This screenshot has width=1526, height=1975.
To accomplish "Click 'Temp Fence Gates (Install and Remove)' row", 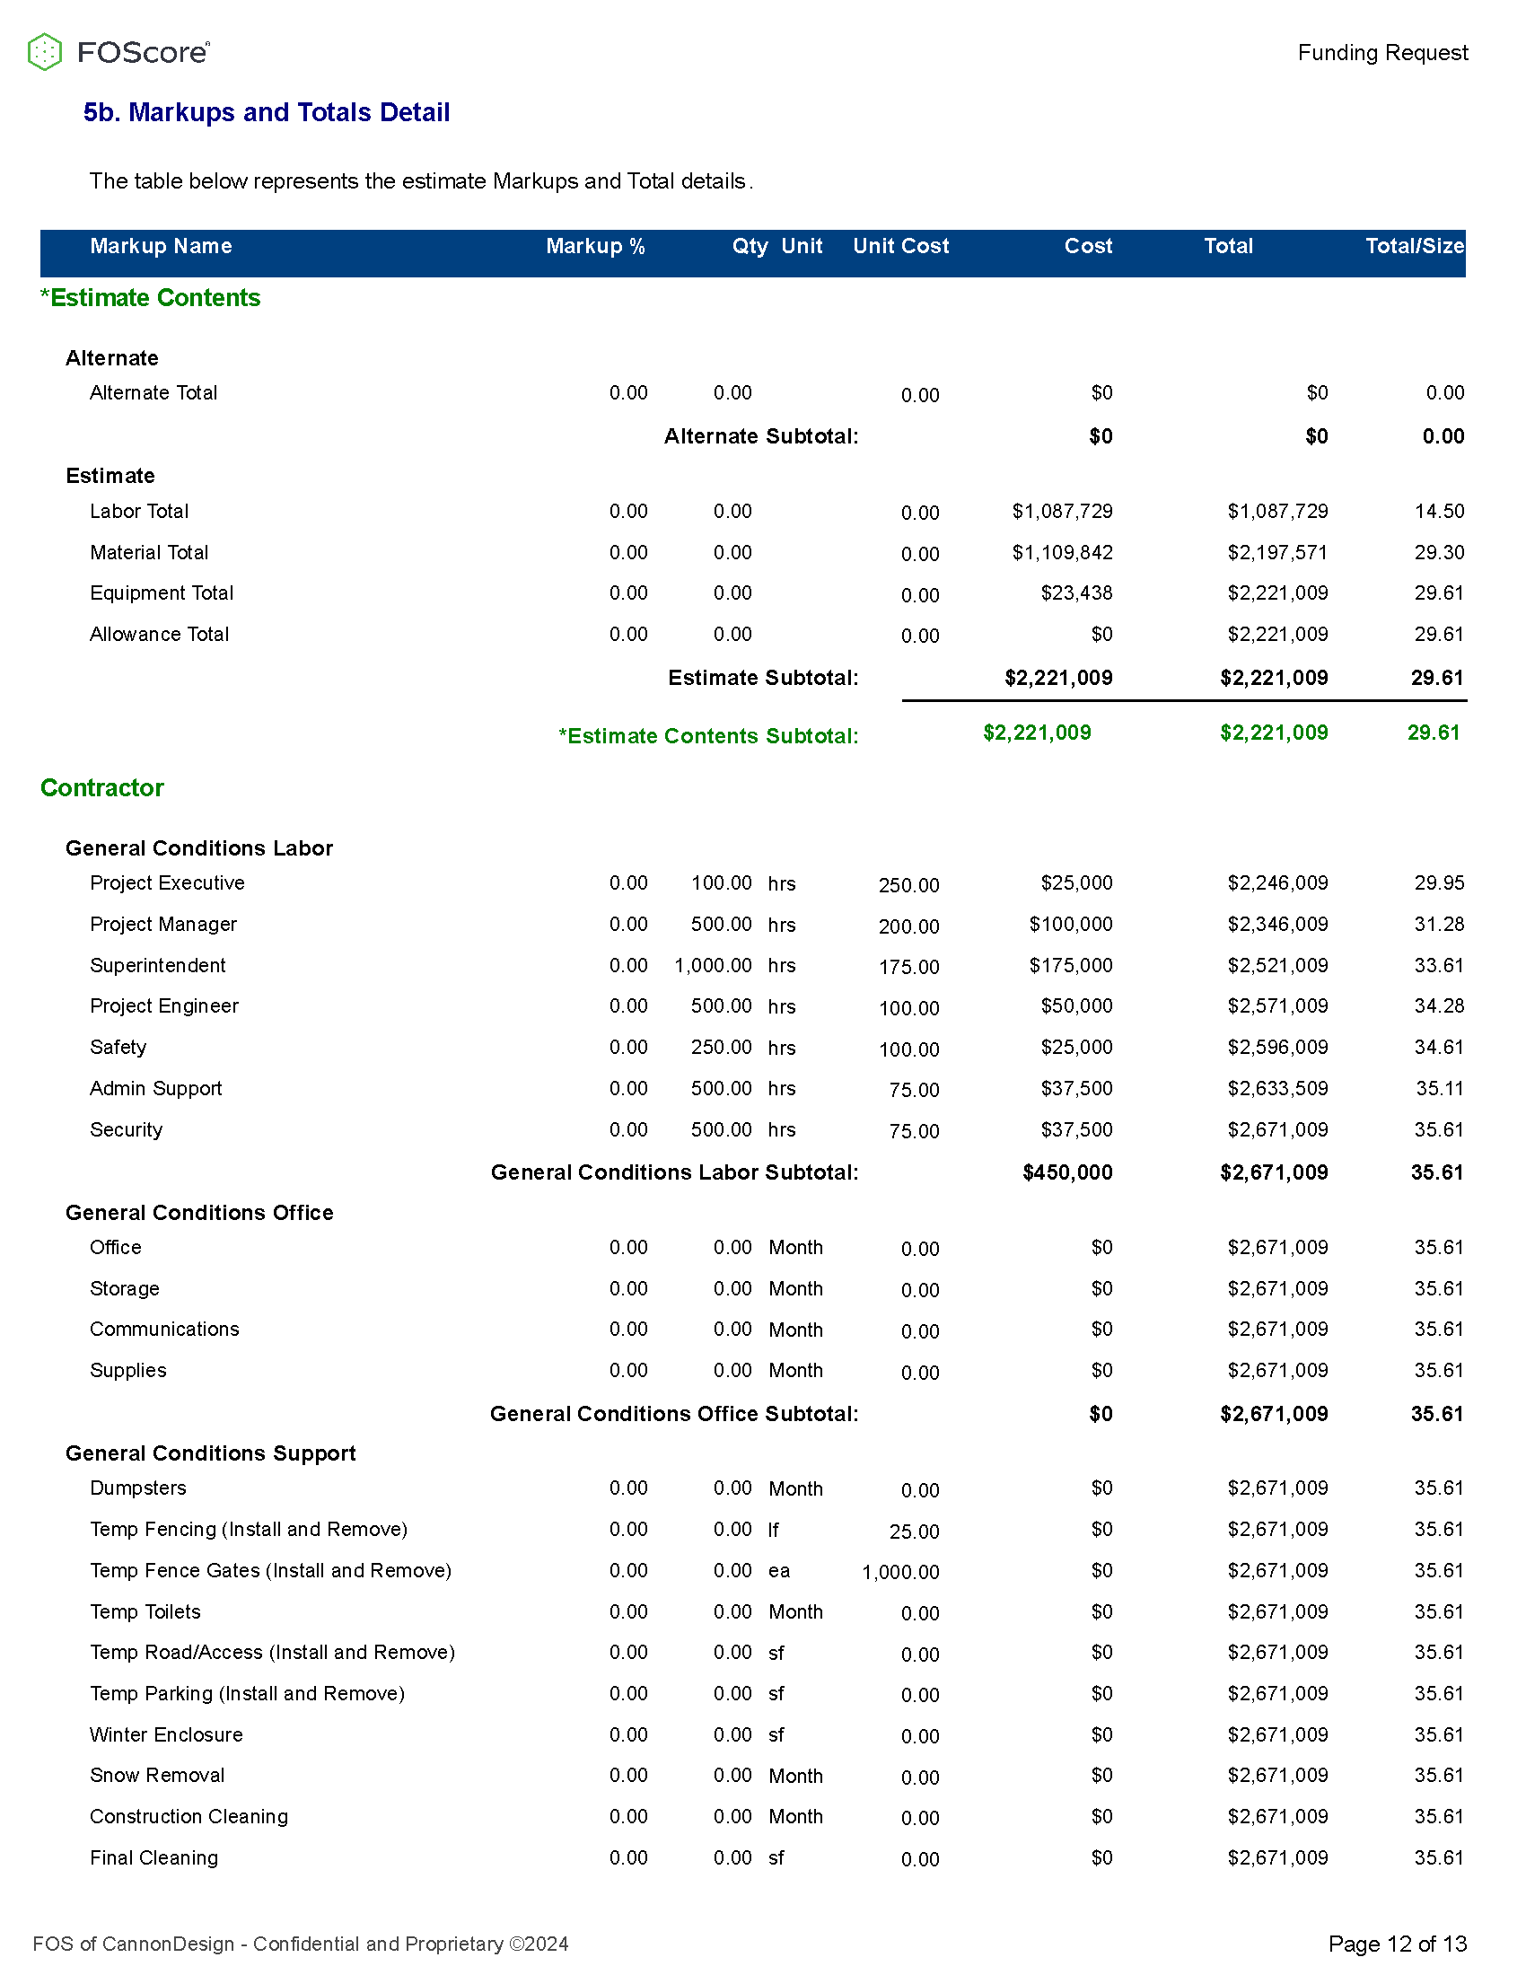I will pyautogui.click(x=271, y=1570).
